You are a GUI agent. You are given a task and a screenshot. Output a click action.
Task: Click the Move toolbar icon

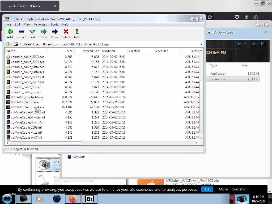(54, 34)
